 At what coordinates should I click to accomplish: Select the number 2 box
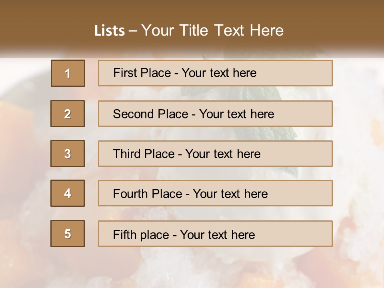[x=68, y=114]
